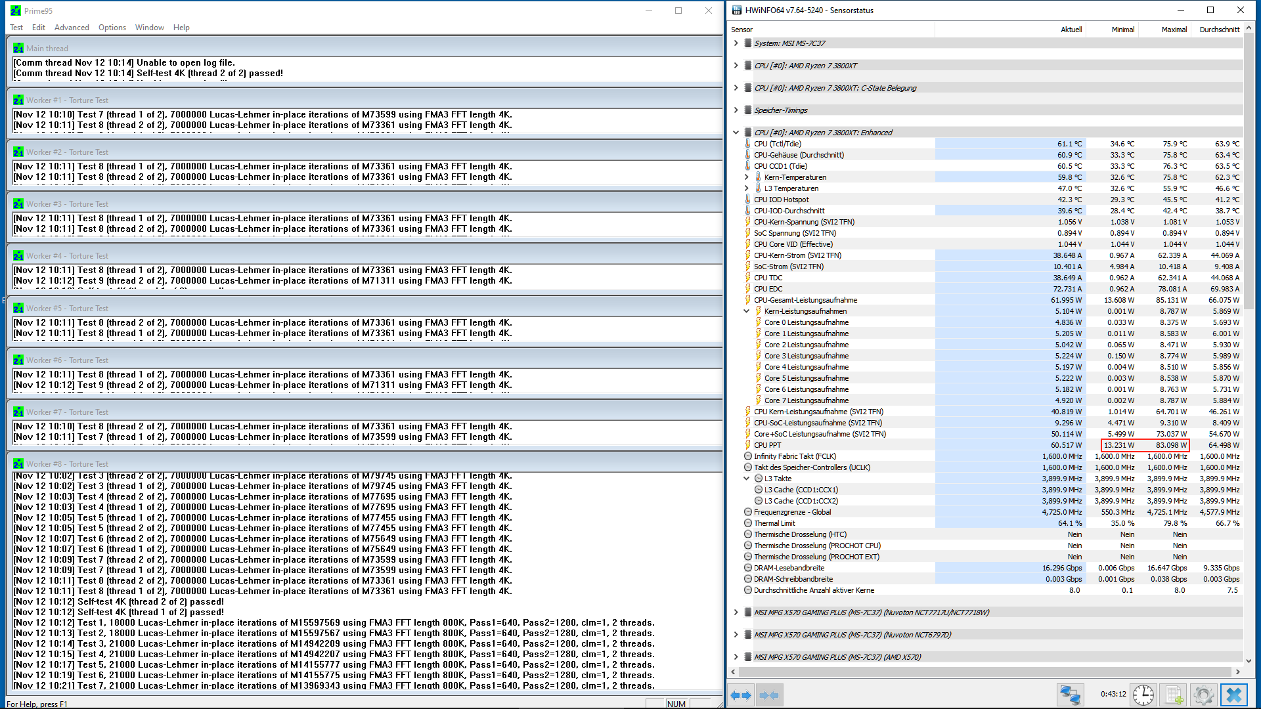Expand the Speicher-Timings section
Screen dimensions: 1261x709
736,110
